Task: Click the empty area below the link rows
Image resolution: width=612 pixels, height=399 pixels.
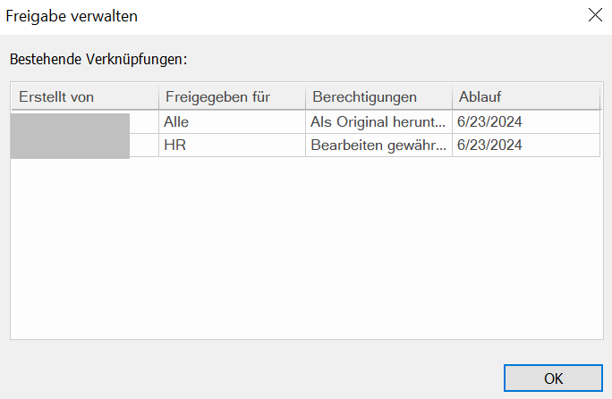Action: coord(304,250)
